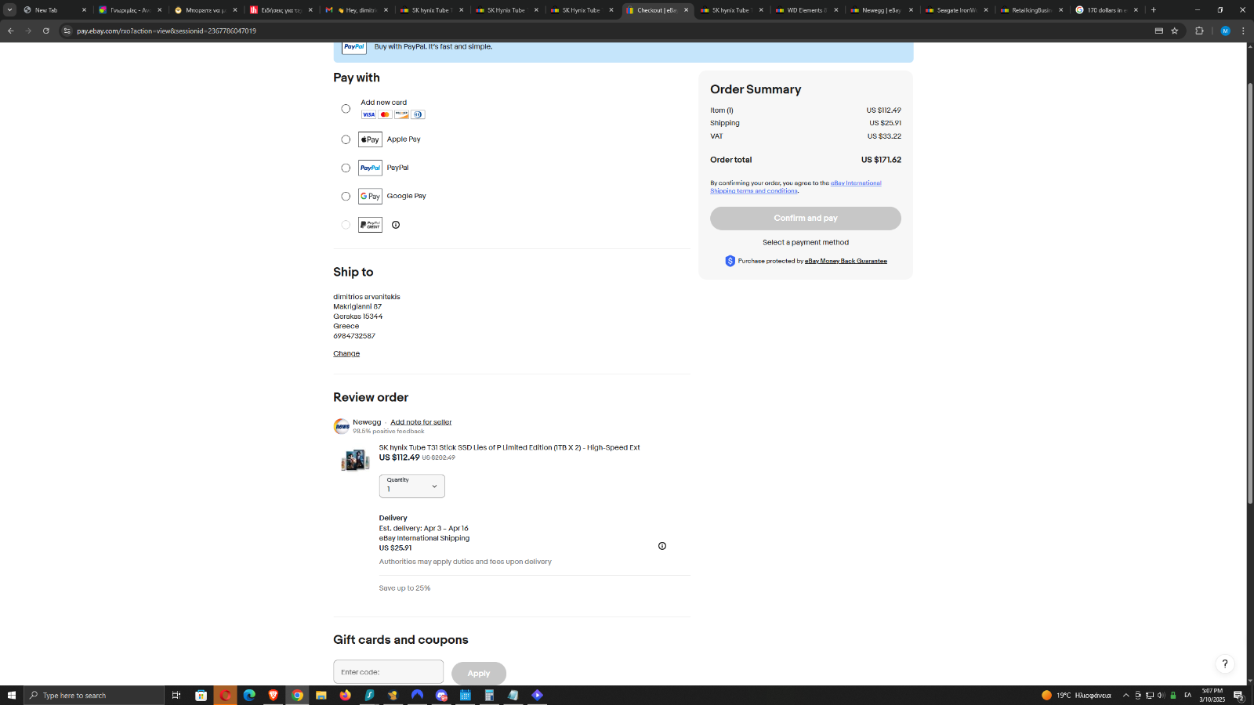
Task: Click the PayPal logo next to PayPal option
Action: click(x=370, y=168)
